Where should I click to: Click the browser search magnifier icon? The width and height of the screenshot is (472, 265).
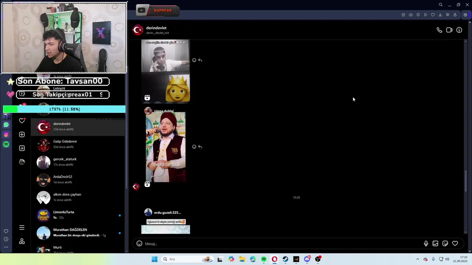441,5
